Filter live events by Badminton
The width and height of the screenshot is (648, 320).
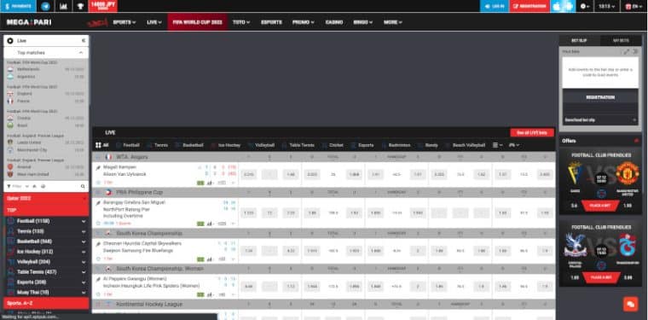(396, 145)
